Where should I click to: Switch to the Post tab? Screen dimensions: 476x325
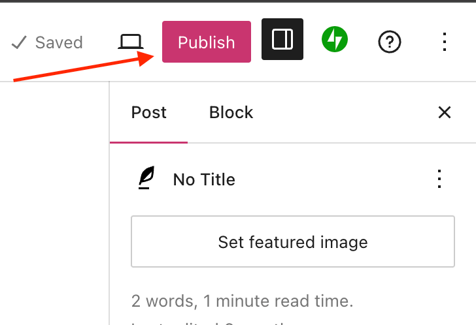pyautogui.click(x=149, y=112)
